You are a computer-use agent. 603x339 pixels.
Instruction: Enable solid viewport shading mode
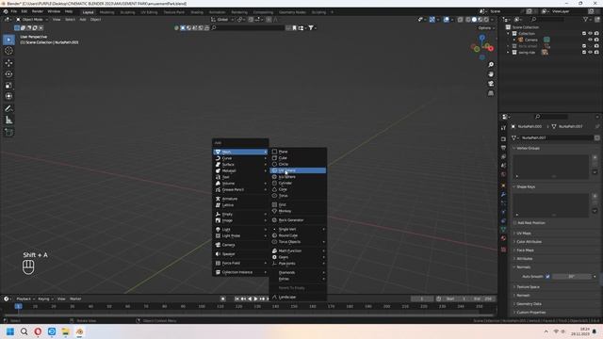tap(474, 20)
